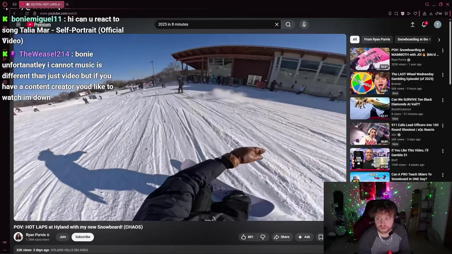Switch to the 'POV: HOT LAPS' browser tab
The width and height of the screenshot is (452, 254).
[x=41, y=4]
